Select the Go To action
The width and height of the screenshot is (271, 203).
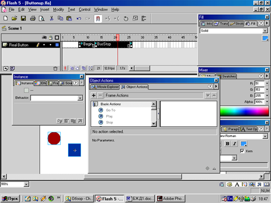pyautogui.click(x=110, y=110)
